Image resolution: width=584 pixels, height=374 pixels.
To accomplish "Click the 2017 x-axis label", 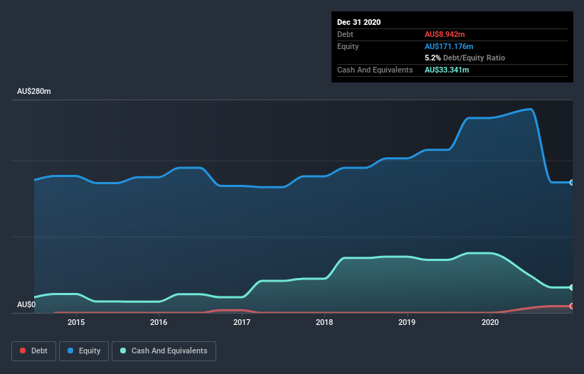I will click(242, 322).
